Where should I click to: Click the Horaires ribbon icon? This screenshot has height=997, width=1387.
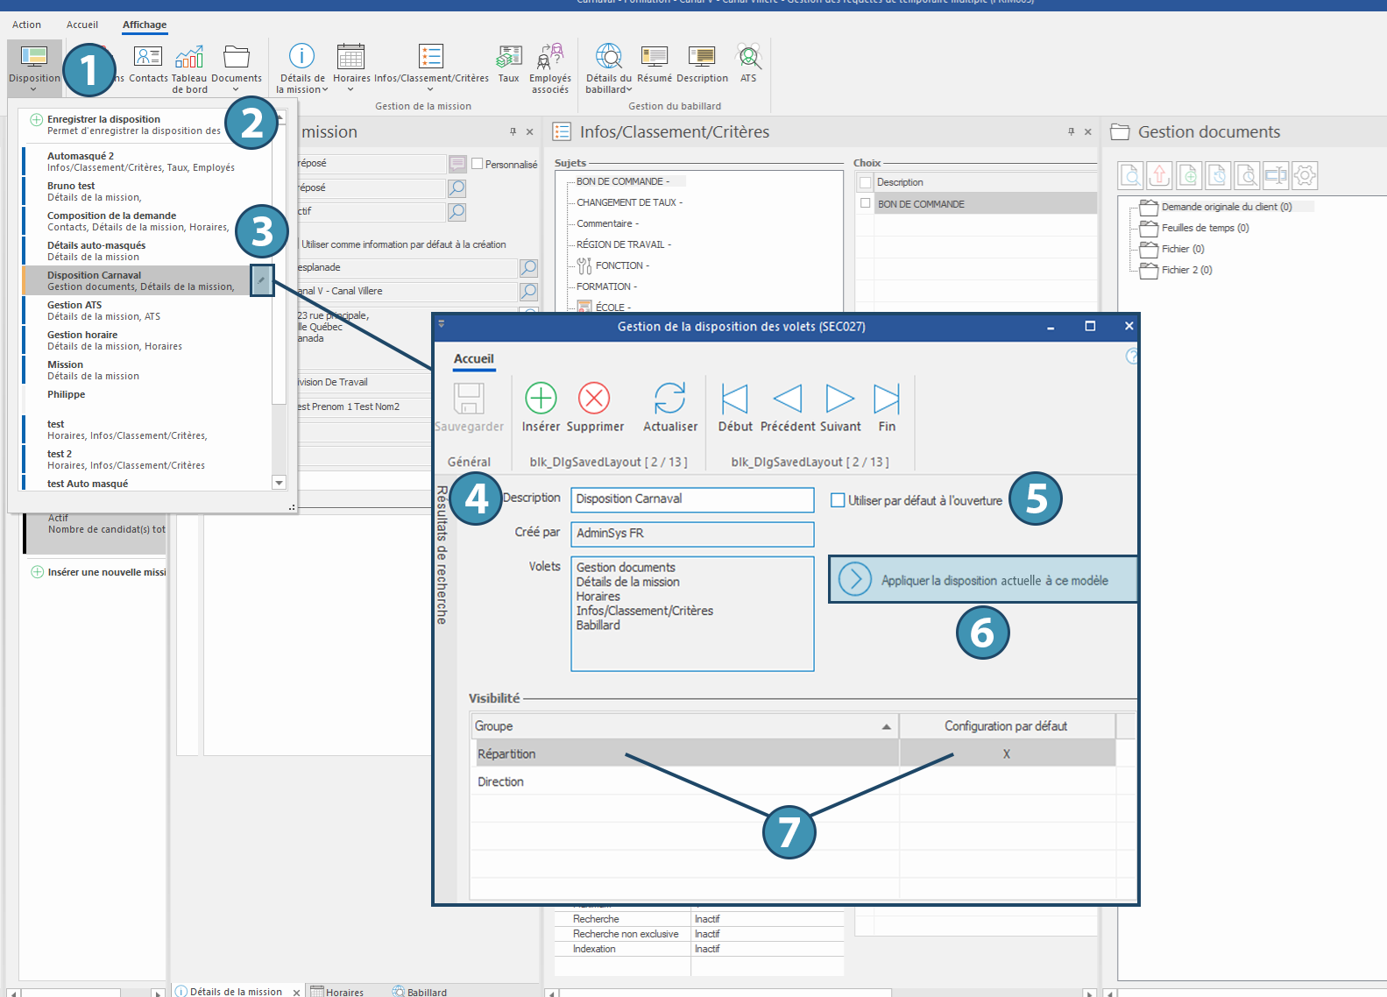point(350,58)
